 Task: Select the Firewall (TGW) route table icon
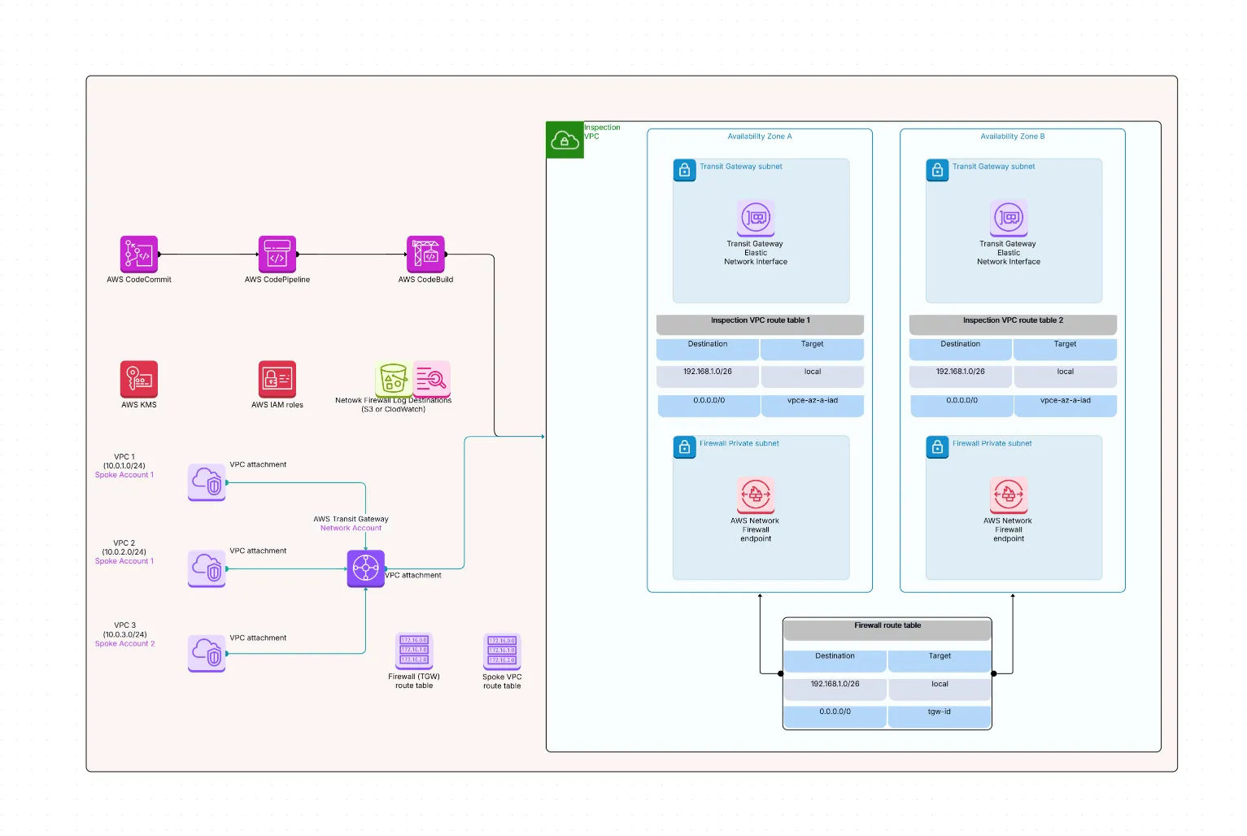(x=414, y=651)
